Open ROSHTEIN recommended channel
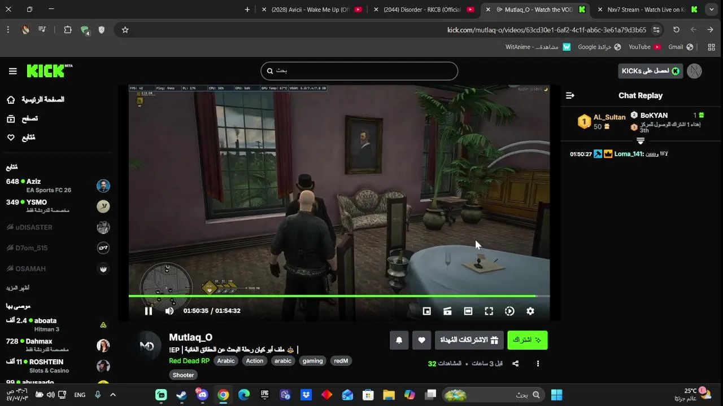723x406 pixels. [x=58, y=366]
